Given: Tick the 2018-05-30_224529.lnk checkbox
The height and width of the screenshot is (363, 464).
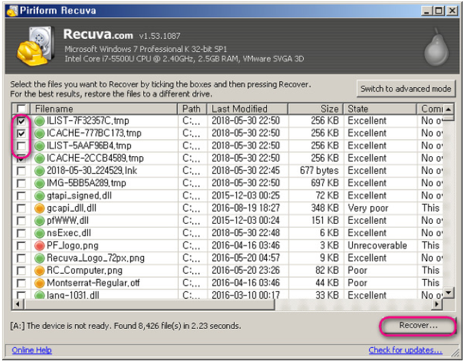Looking at the screenshot, I should (21, 171).
